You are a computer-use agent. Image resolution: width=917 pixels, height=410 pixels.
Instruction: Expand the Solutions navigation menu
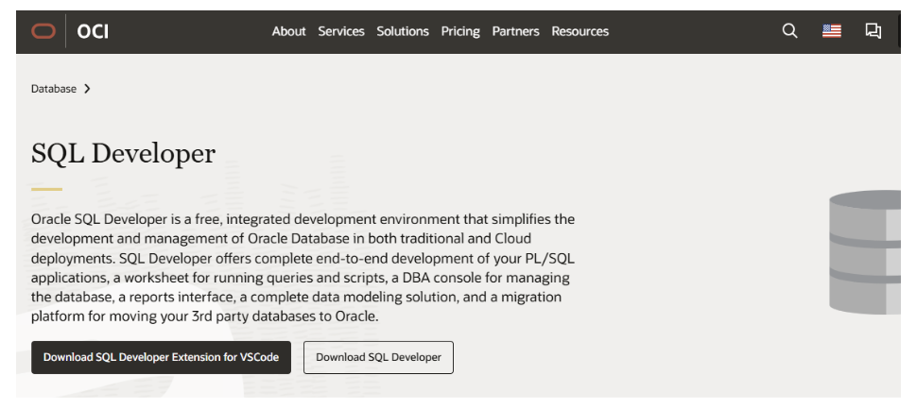tap(403, 31)
